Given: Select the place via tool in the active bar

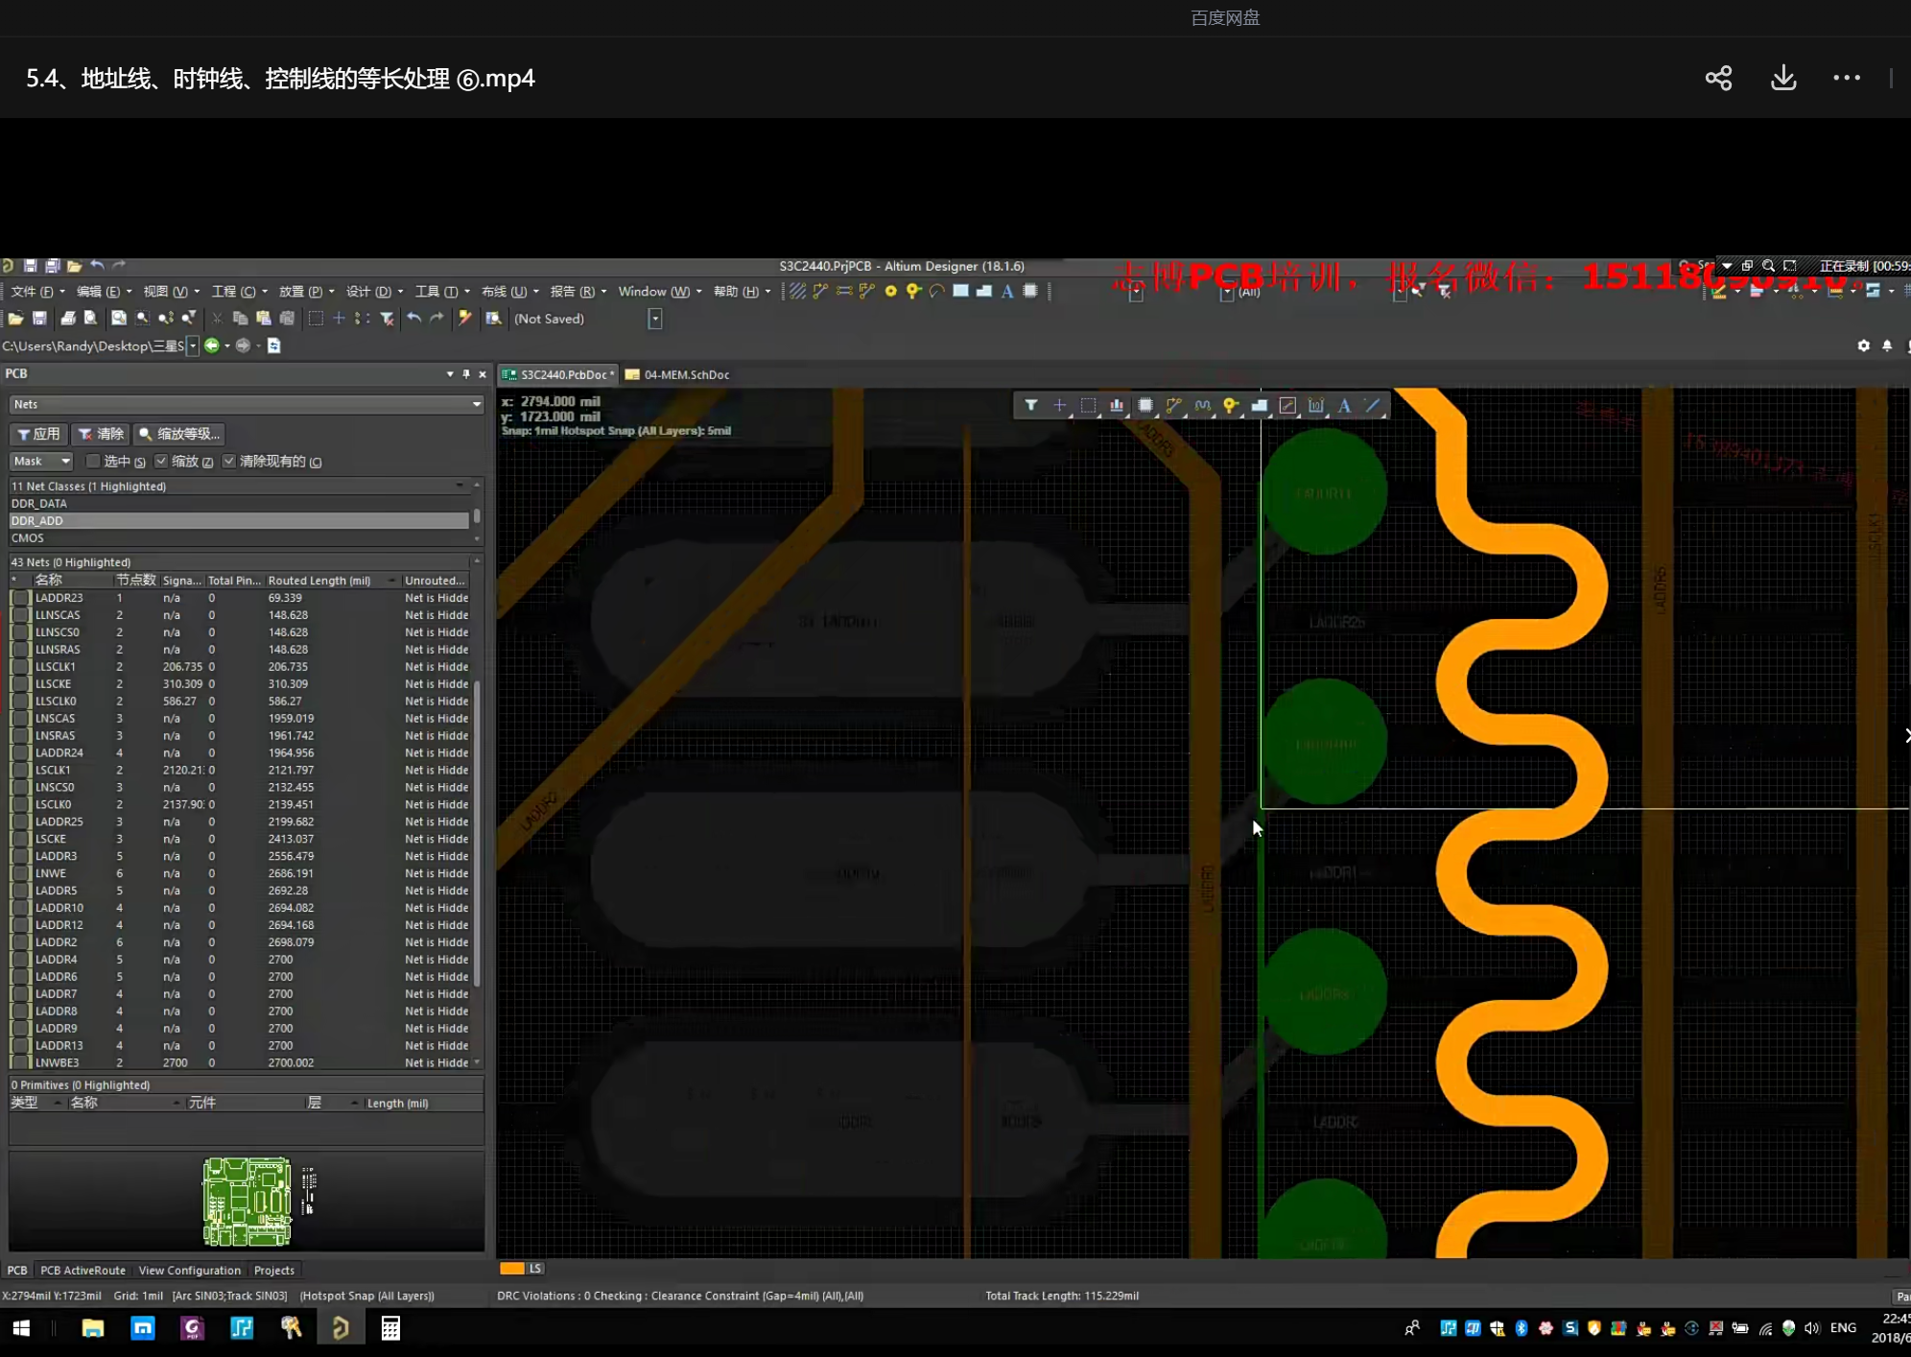Looking at the screenshot, I should pos(1231,406).
